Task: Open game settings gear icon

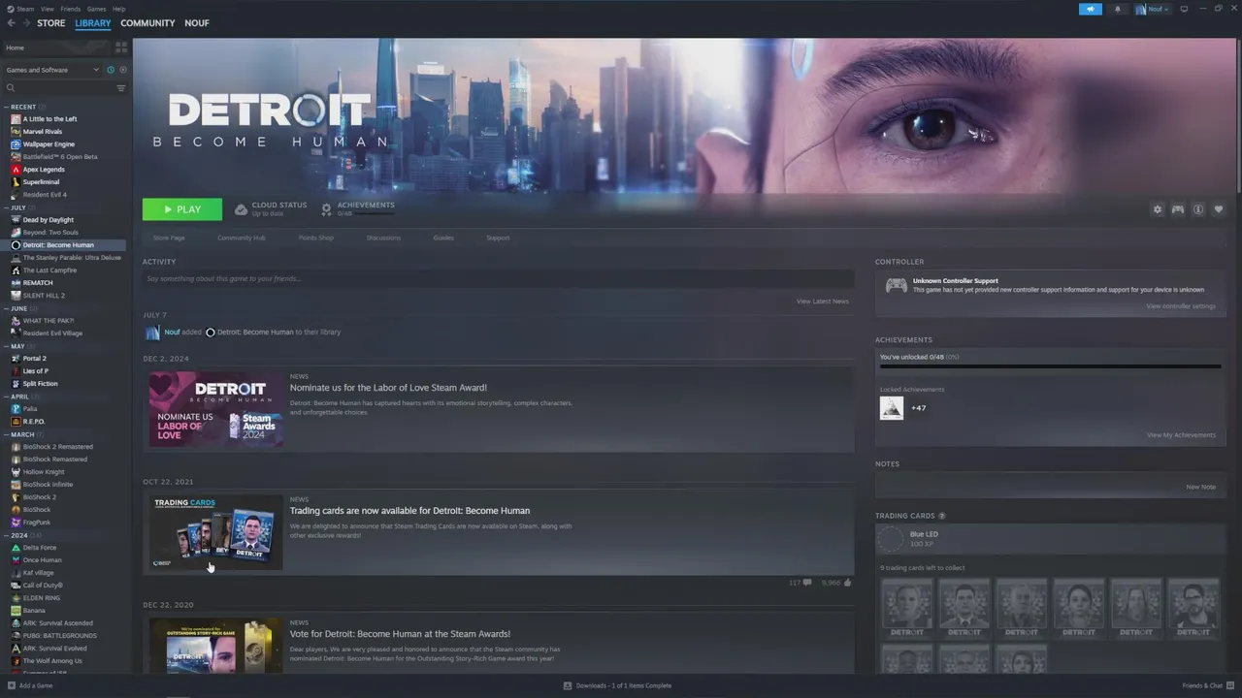Action: pyautogui.click(x=1157, y=209)
